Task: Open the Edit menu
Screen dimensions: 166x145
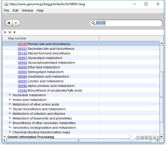Action: pos(16,11)
